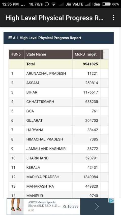This screenshot has width=121, height=215.
Task: Click the #SNo column header
Action: 16,54
